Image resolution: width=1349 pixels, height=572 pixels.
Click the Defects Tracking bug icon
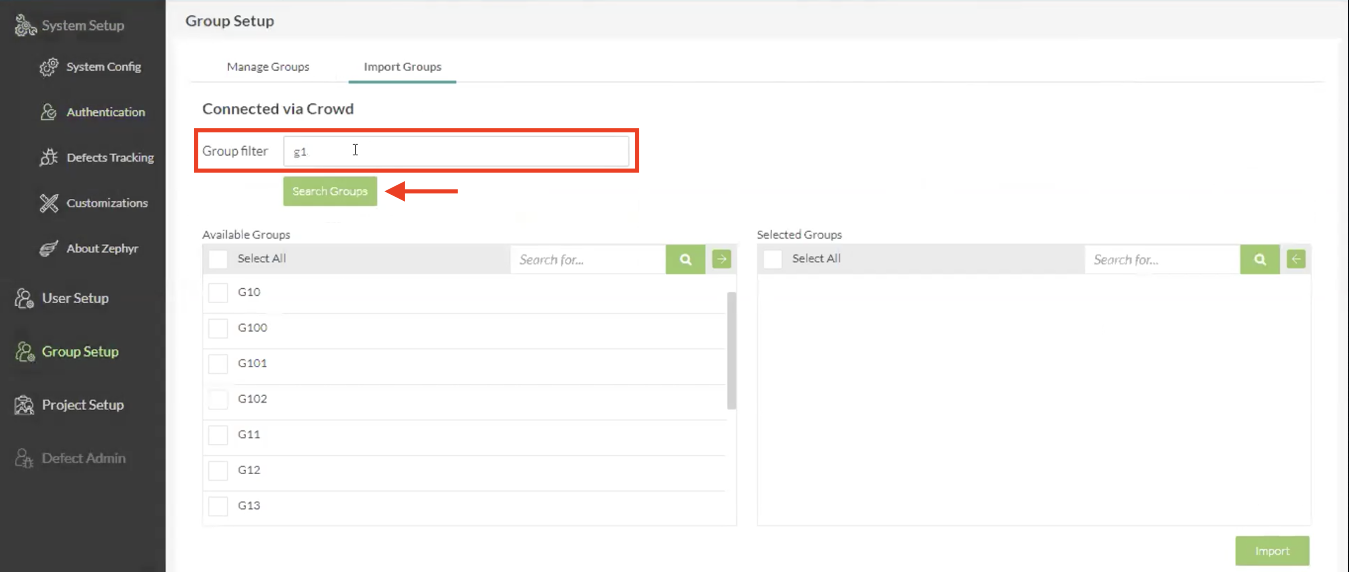(x=49, y=157)
